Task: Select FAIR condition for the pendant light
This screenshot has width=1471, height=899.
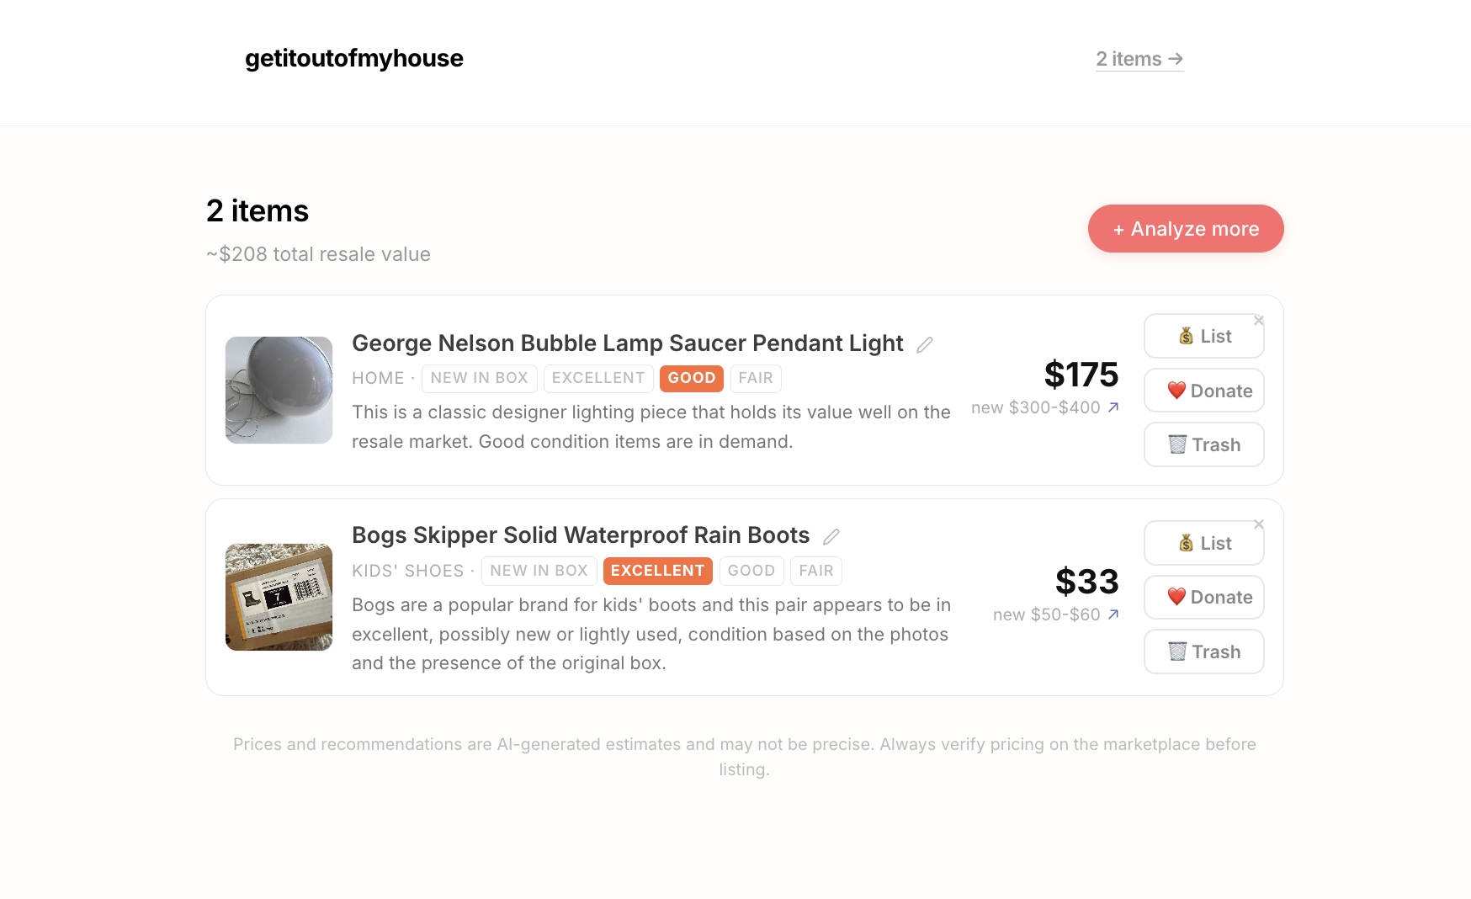Action: (x=756, y=378)
